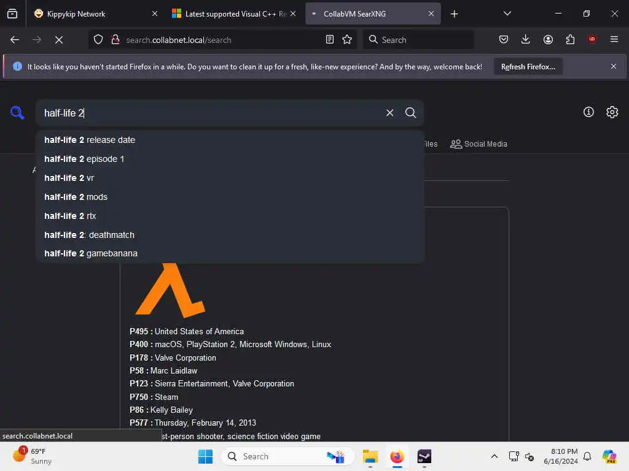Select the P86 : Kelly Bailey line
The image size is (629, 471).
pos(162,410)
